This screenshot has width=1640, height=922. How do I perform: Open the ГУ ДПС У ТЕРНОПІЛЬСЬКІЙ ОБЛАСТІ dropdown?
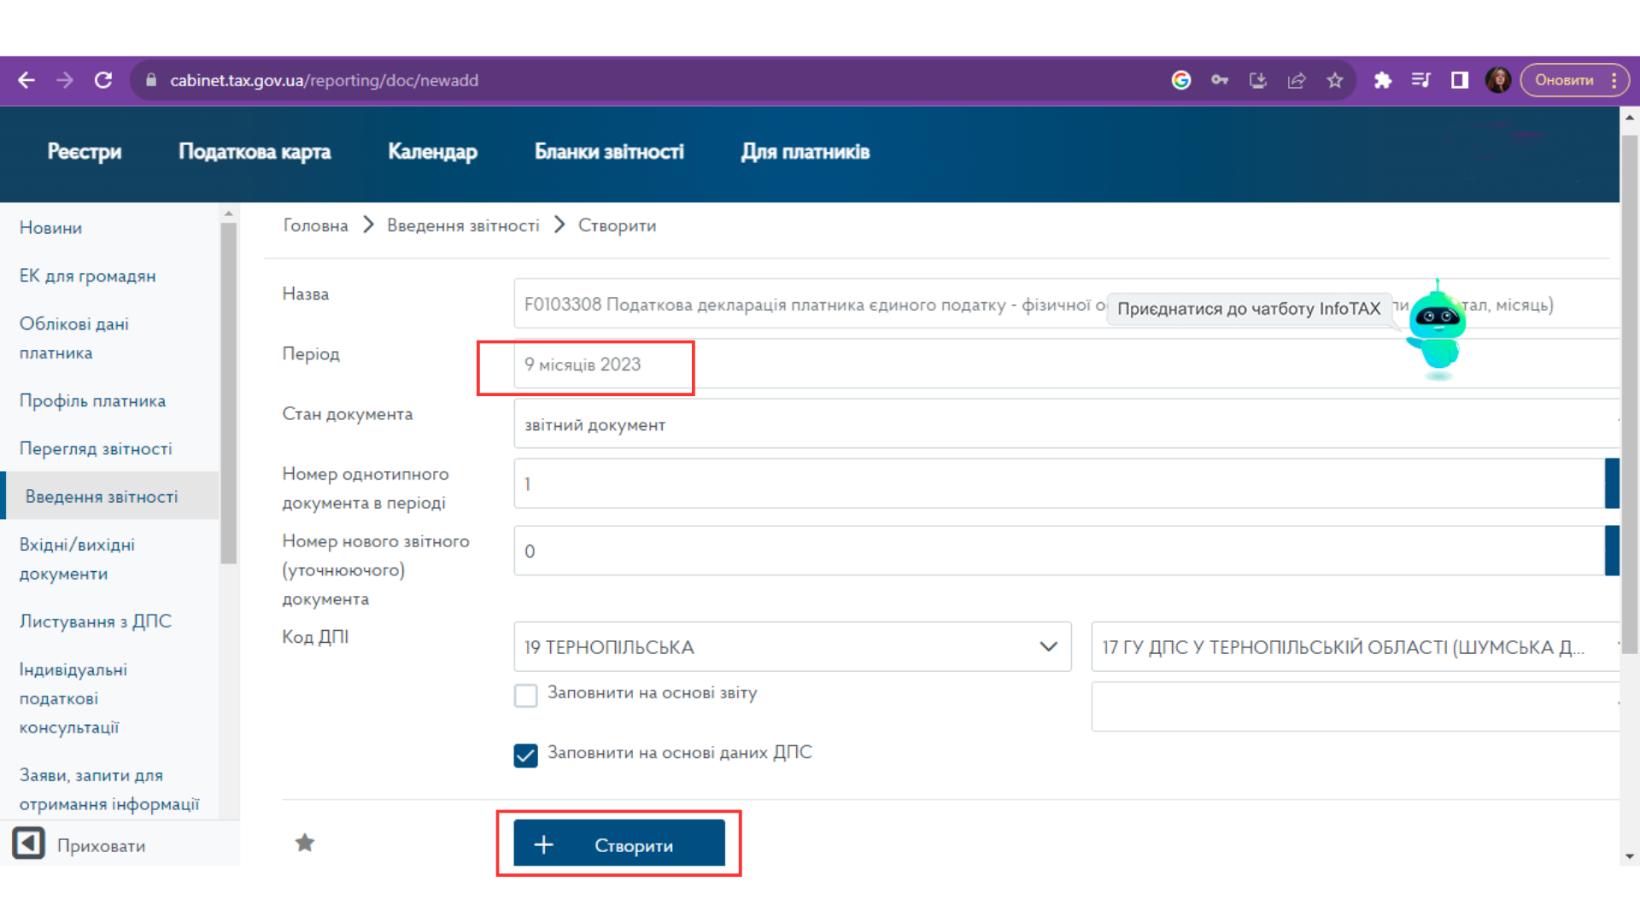tap(1356, 647)
